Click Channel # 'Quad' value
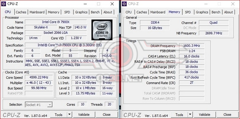 214,23
